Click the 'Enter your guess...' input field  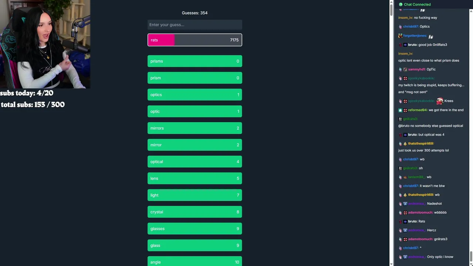click(195, 25)
